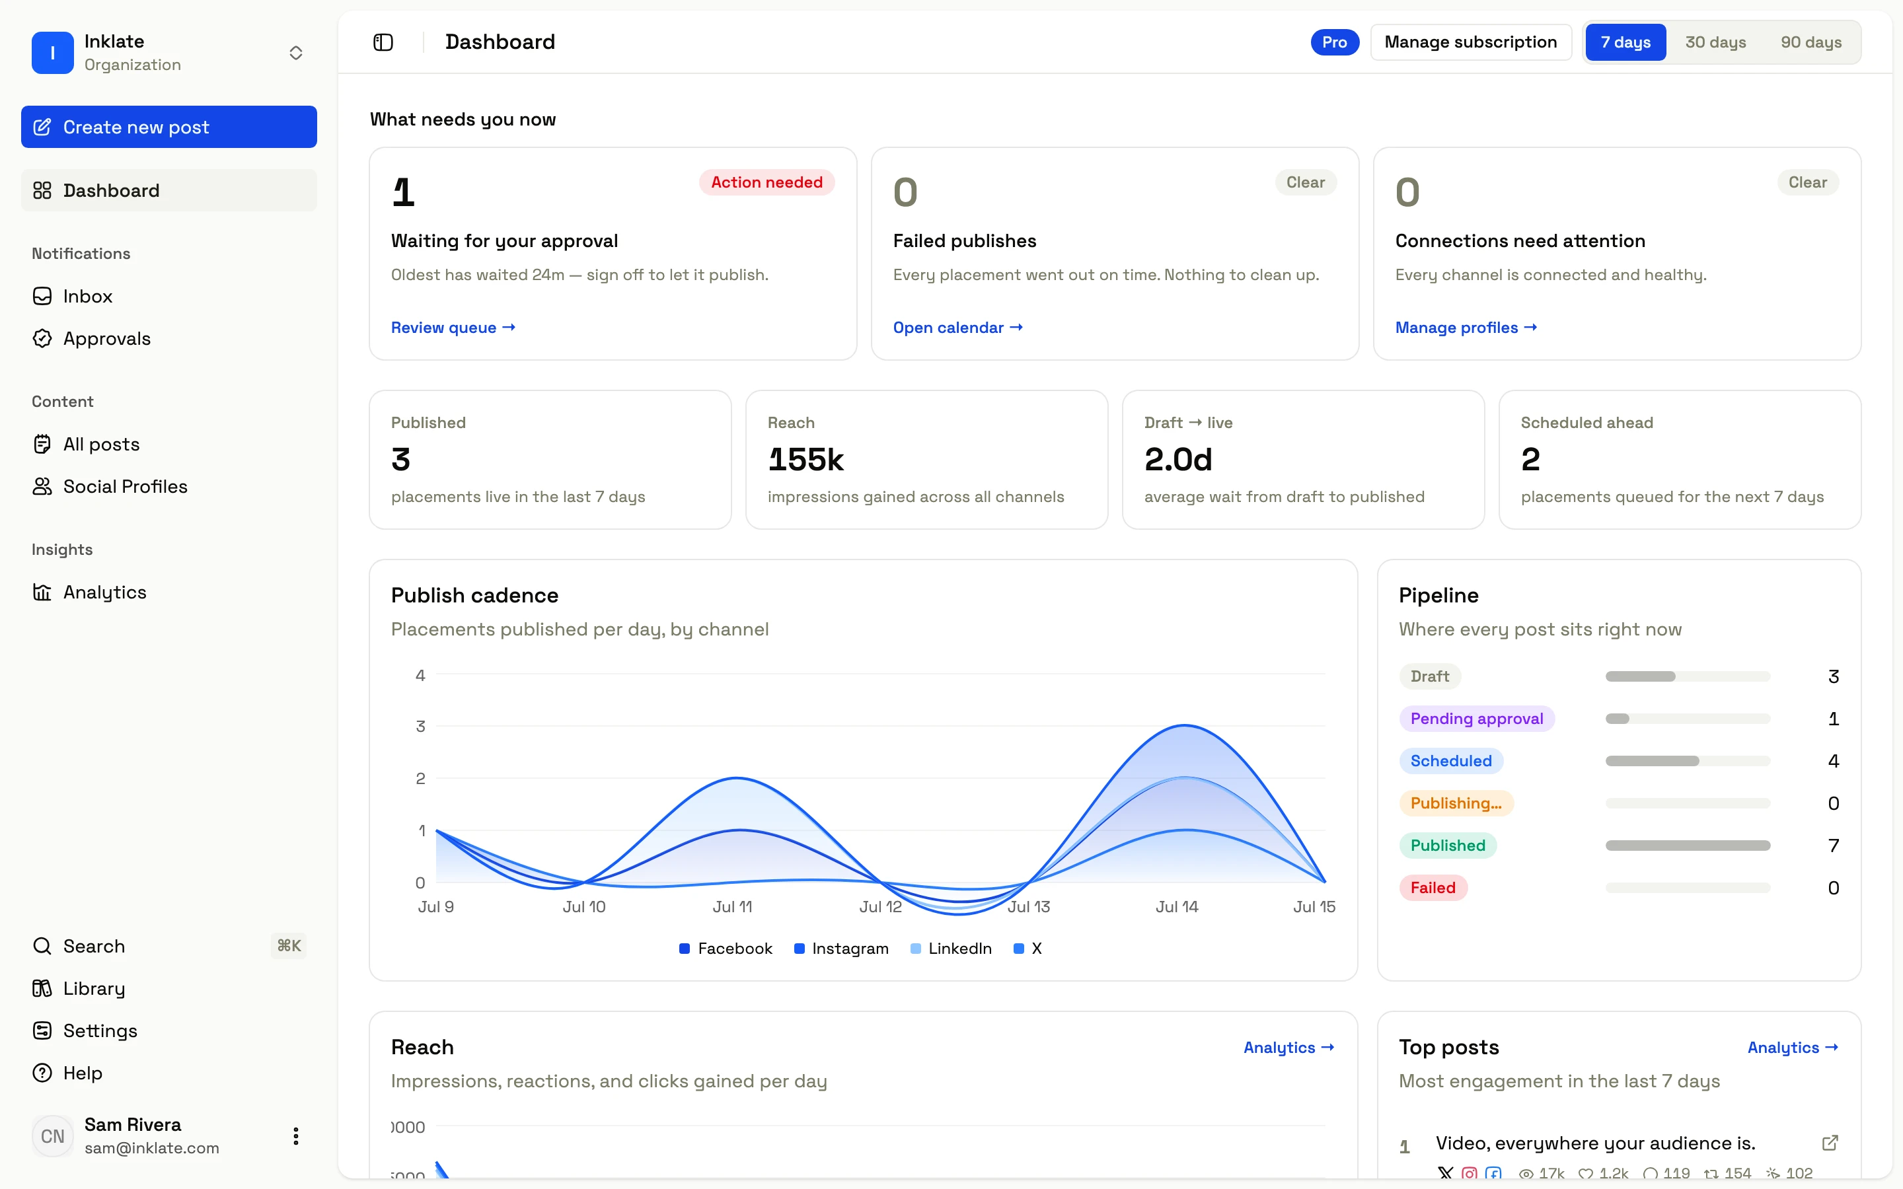Click the Social Profiles people icon
This screenshot has height=1189, width=1903.
click(42, 487)
